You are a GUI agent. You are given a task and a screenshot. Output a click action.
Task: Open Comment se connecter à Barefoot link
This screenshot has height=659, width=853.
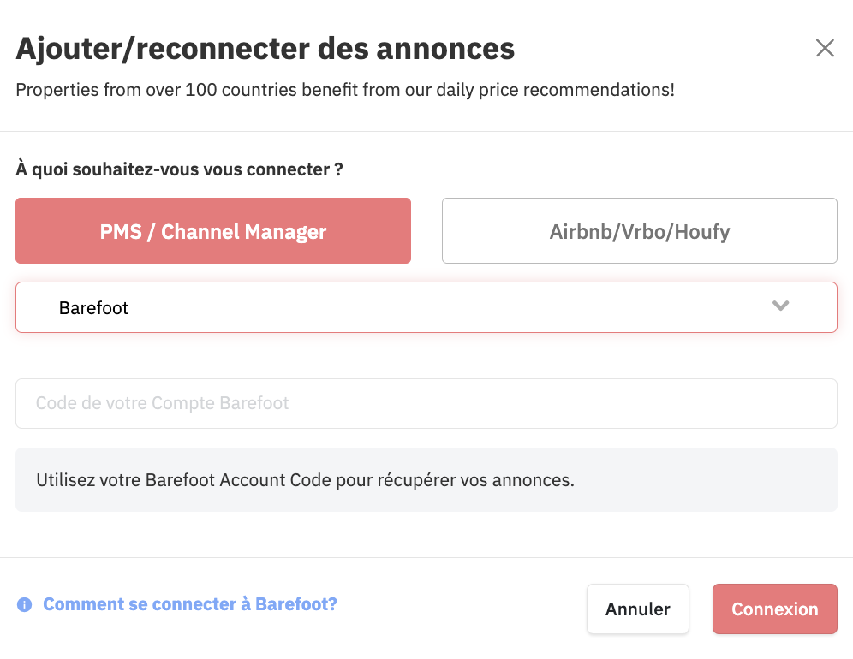point(190,604)
